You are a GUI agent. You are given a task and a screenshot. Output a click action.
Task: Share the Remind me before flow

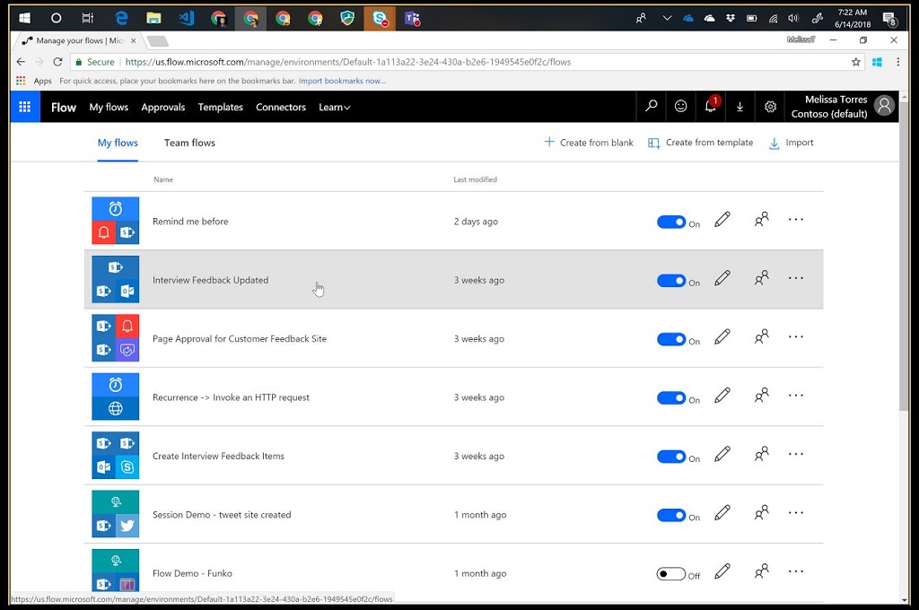761,220
